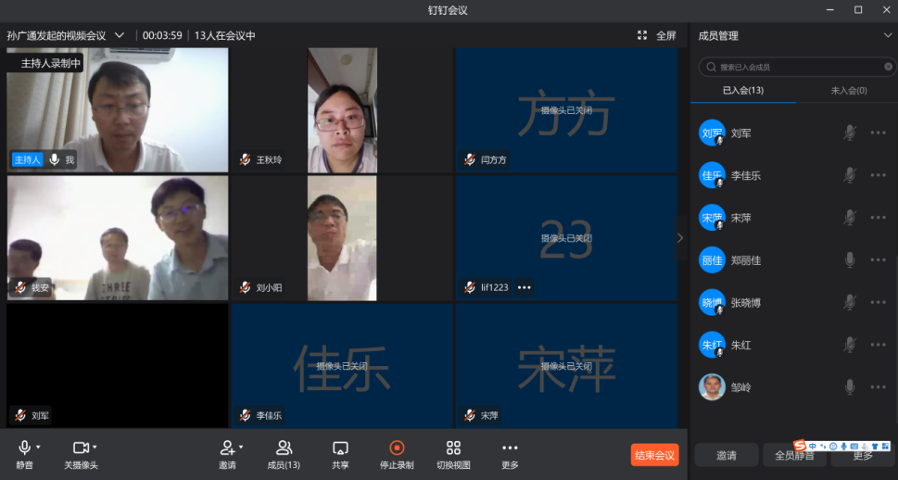Open options dots on lif1223 video tile

coord(525,287)
